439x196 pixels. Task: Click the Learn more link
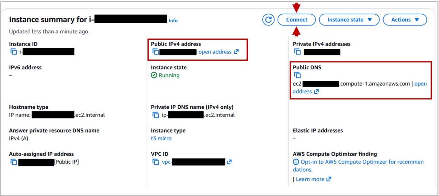(x=311, y=179)
